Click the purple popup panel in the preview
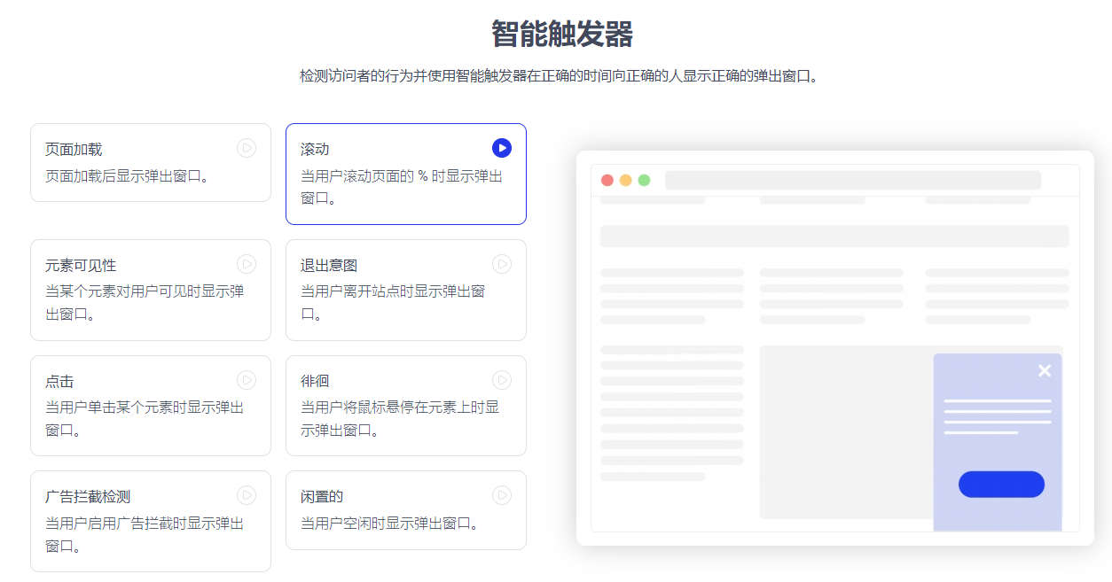Screen dimensions: 1112x582 998,442
